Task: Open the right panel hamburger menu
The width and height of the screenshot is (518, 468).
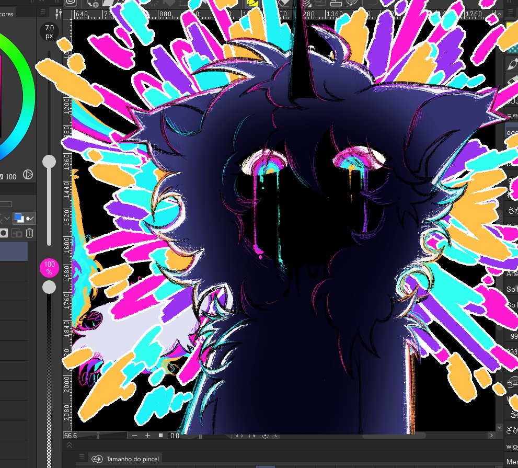Action: pos(511,13)
